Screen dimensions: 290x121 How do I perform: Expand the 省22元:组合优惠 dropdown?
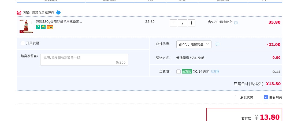194,44
